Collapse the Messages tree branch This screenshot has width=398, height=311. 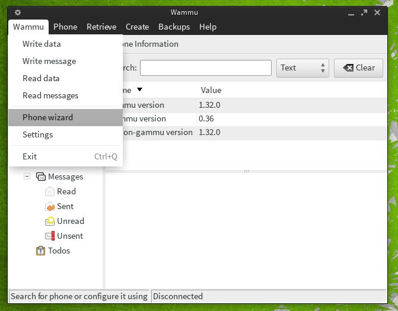(27, 177)
